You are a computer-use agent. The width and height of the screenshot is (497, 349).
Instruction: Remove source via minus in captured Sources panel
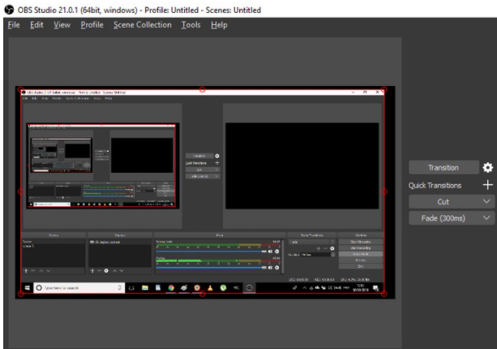click(99, 270)
